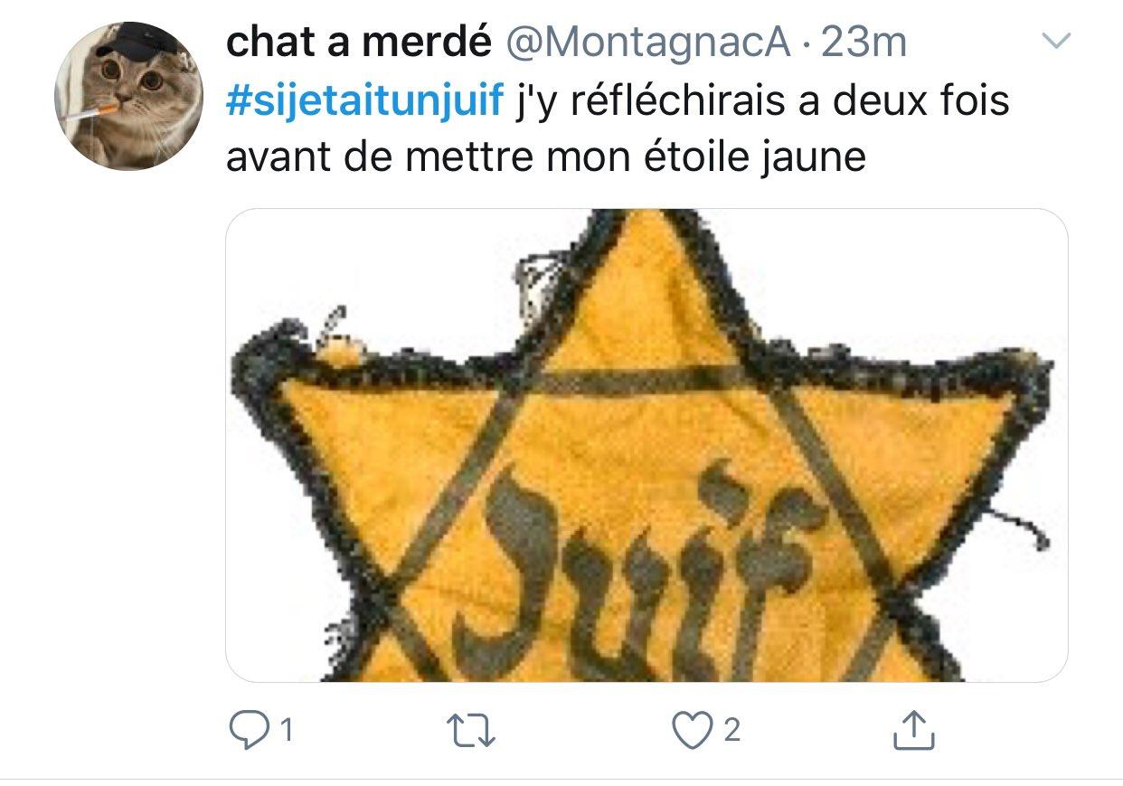The width and height of the screenshot is (1123, 786).
Task: Click the cigarette in the cat avatar
Action: [x=91, y=114]
